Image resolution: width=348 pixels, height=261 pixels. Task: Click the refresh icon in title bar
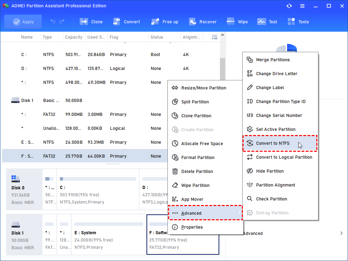pyautogui.click(x=289, y=6)
